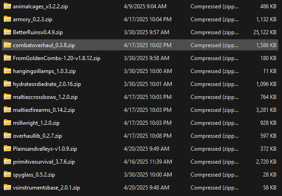
Task: Click the hydrateordiedrate_2.0.16.zip file icon
Action: click(7, 84)
